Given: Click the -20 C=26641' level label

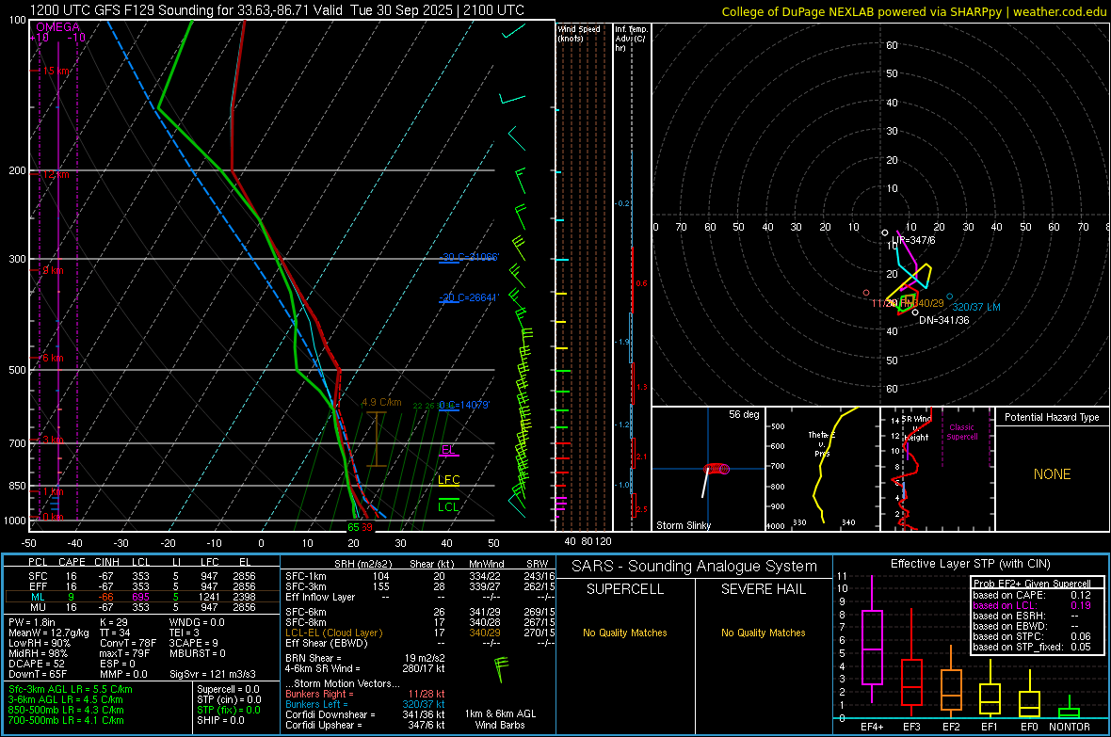Looking at the screenshot, I should pyautogui.click(x=469, y=297).
